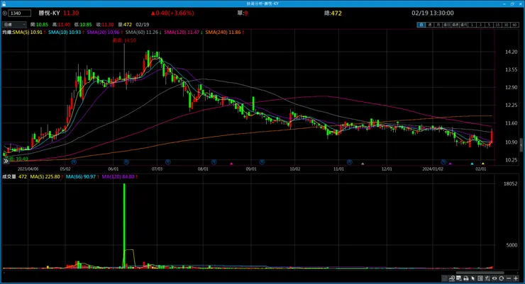Click the circular event marker near 11/01
Image resolution: width=525 pixels, height=284 pixels.
(x=350, y=162)
